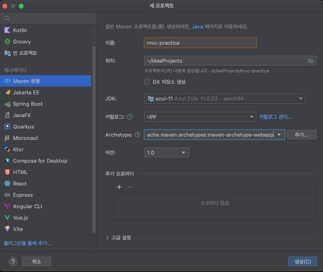Select Compose for Desktop generator
The width and height of the screenshot is (323, 272).
point(46,161)
